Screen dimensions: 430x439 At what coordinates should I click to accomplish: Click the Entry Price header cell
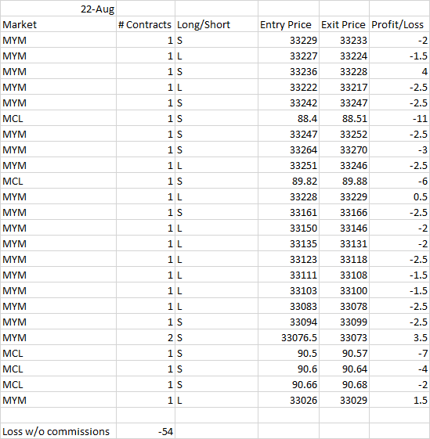tap(288, 24)
